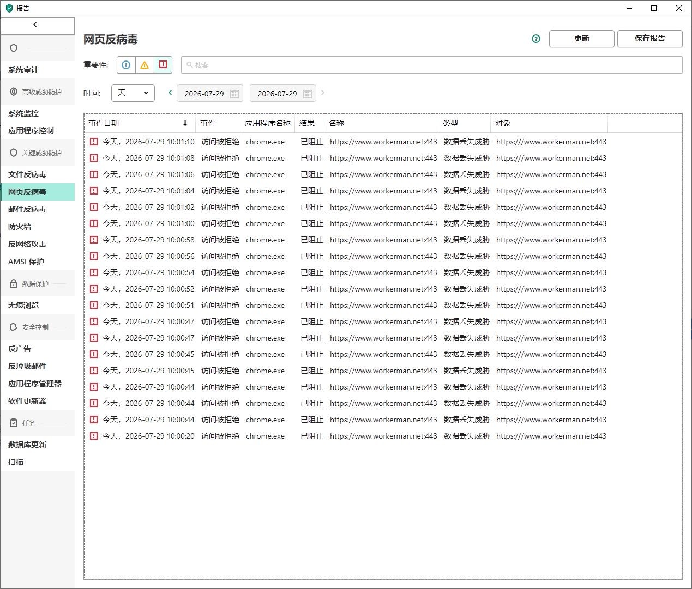
Task: Open the 天 time period dropdown
Action: point(133,93)
